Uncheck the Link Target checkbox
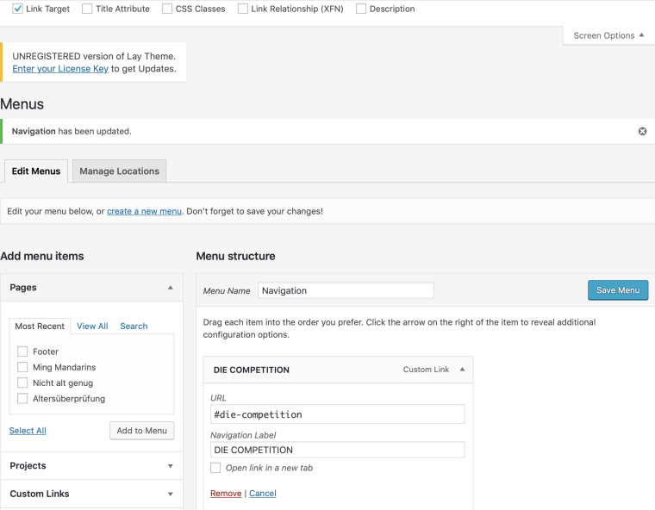The height and width of the screenshot is (510, 655). click(x=17, y=9)
